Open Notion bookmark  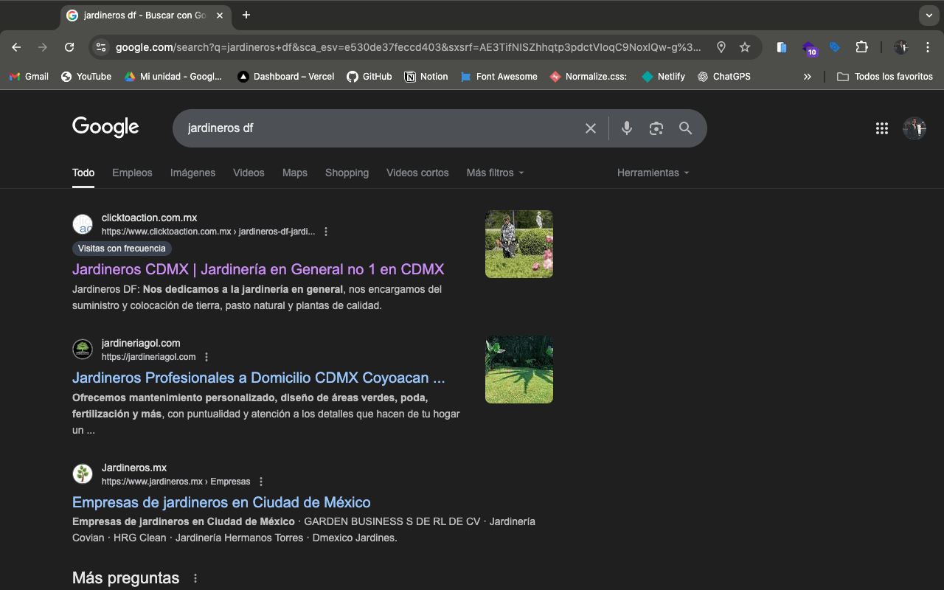click(426, 76)
